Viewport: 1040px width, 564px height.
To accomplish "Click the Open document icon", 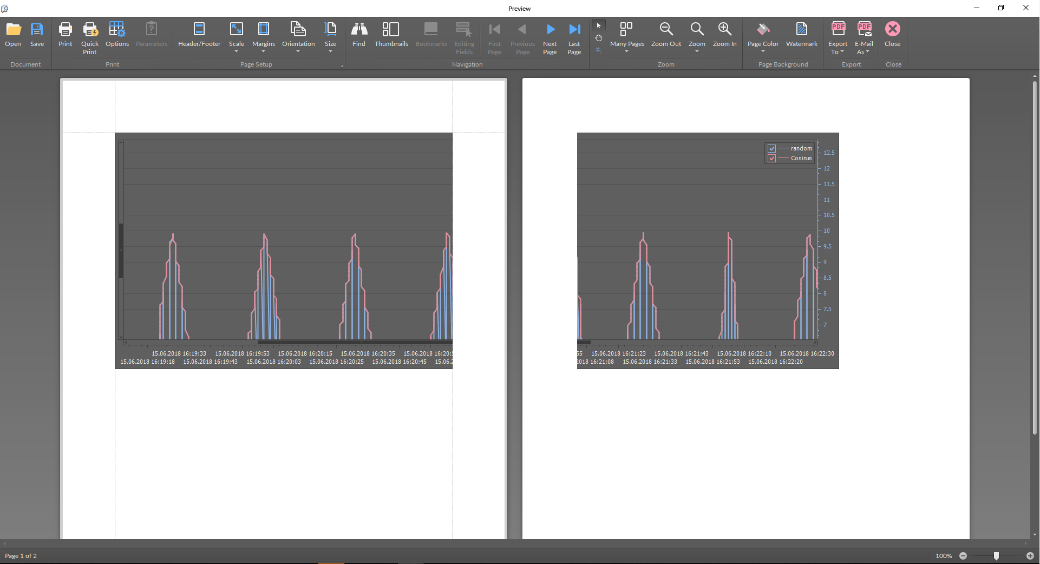I will pos(13,35).
